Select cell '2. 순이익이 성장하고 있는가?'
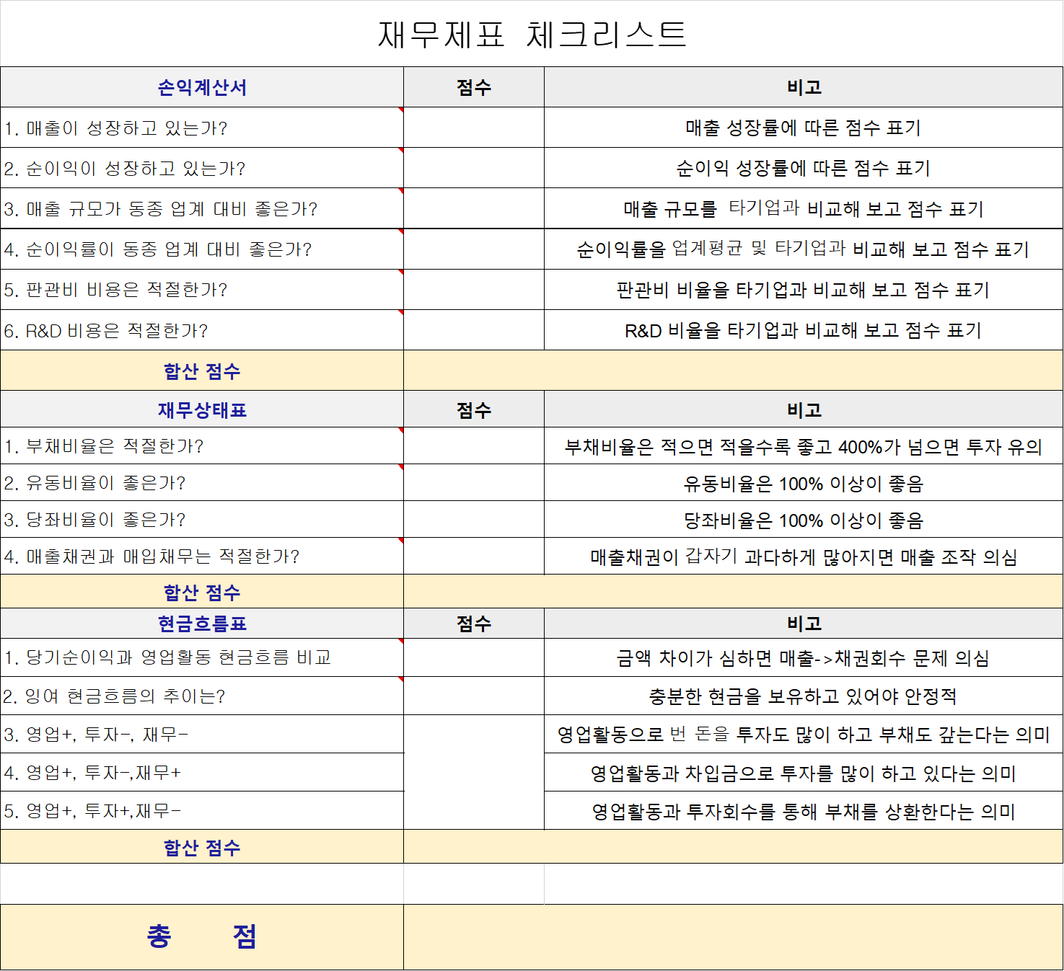The image size is (1064, 971). pos(202,168)
